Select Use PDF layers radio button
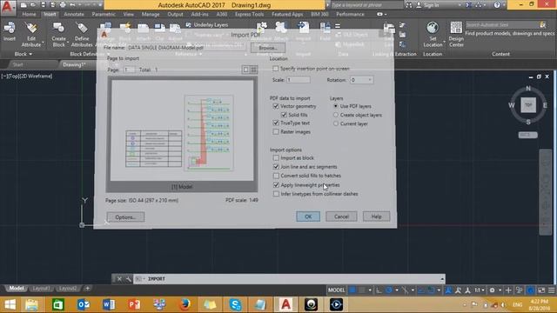557x313 pixels. click(x=336, y=106)
